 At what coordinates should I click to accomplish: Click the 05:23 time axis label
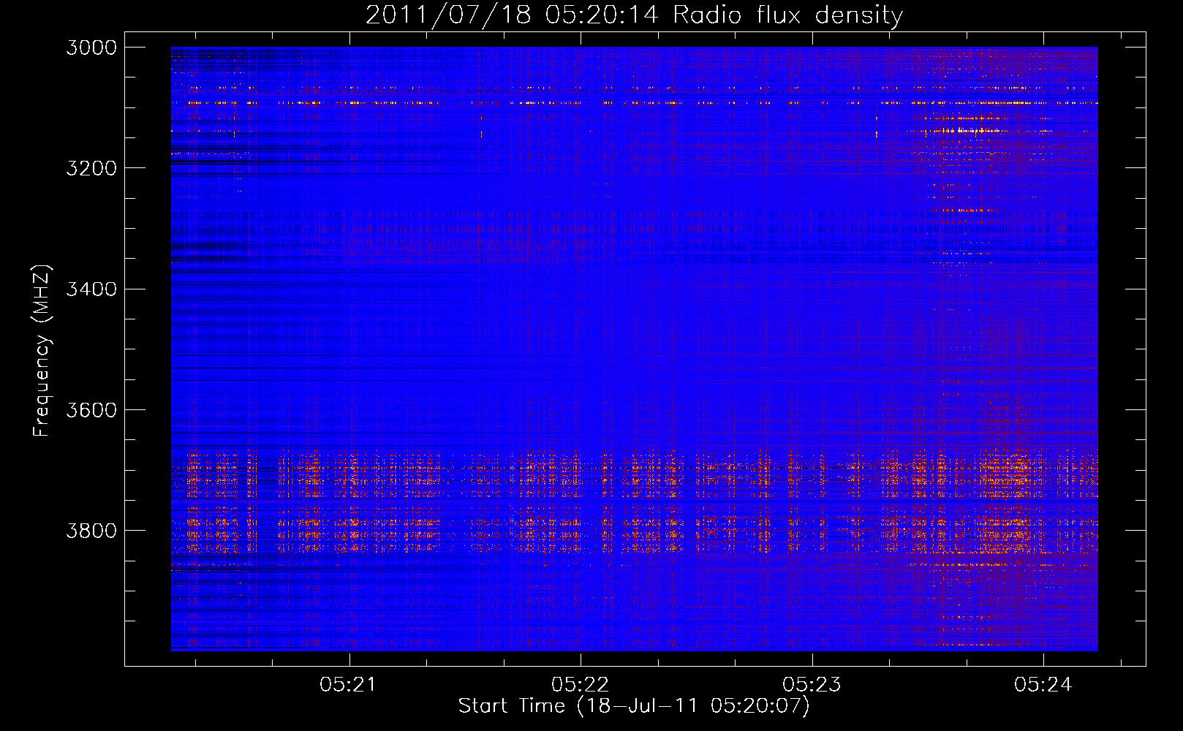pos(812,684)
